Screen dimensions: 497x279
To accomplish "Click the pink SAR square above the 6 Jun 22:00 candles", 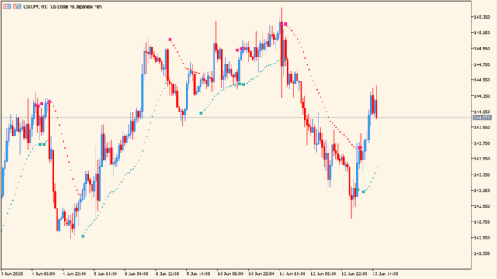I will pyautogui.click(x=169, y=40).
